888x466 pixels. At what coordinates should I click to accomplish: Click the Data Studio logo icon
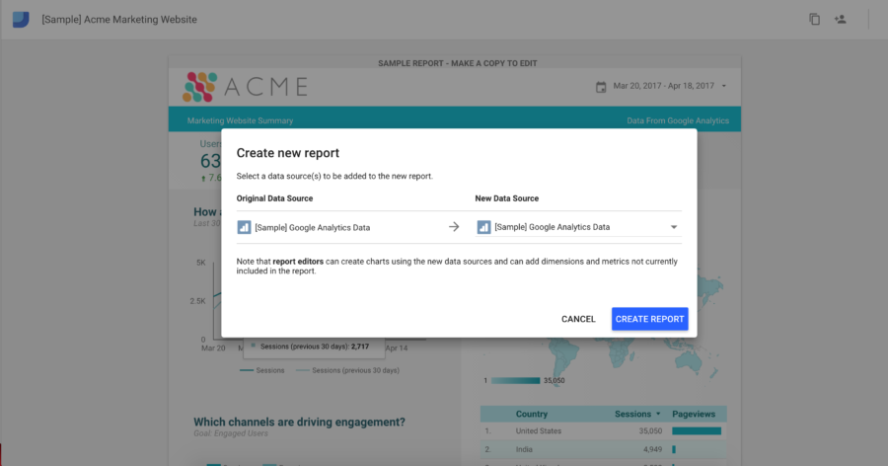click(21, 20)
